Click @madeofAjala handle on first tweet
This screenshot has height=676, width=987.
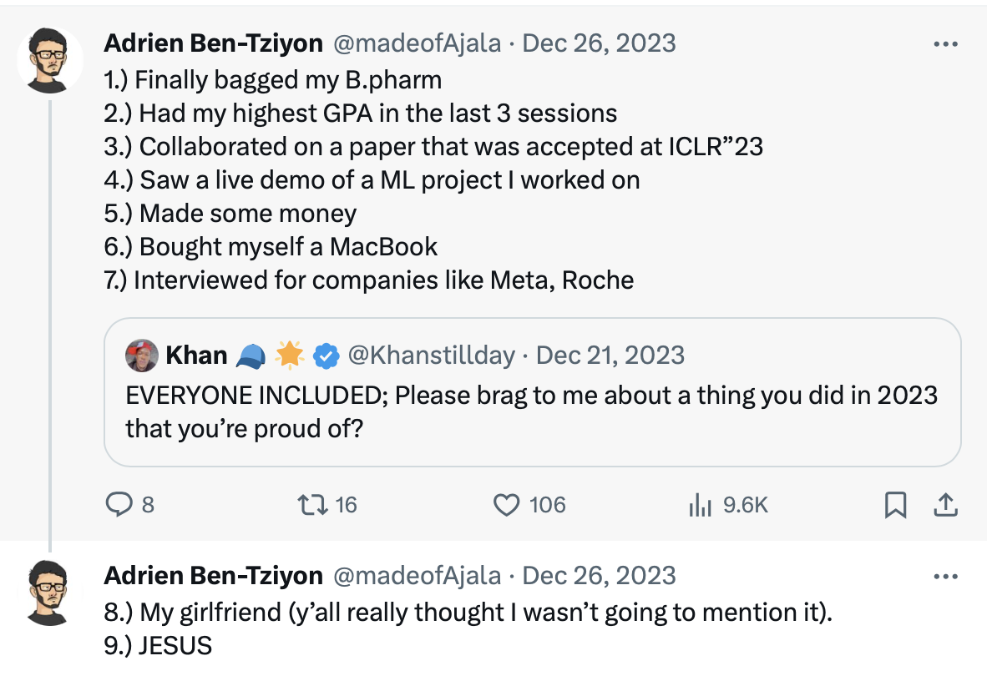418,43
